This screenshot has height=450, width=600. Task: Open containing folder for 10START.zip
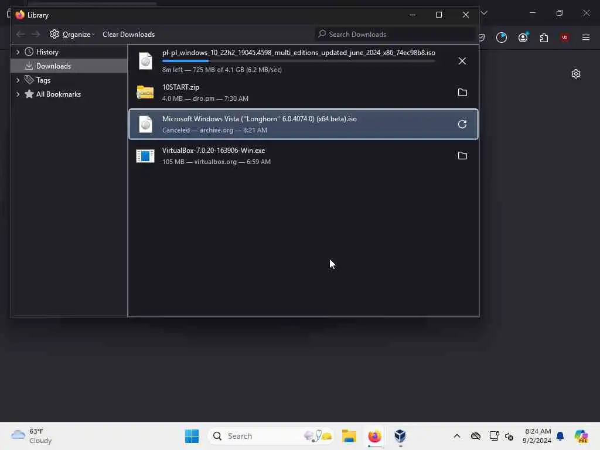(462, 92)
